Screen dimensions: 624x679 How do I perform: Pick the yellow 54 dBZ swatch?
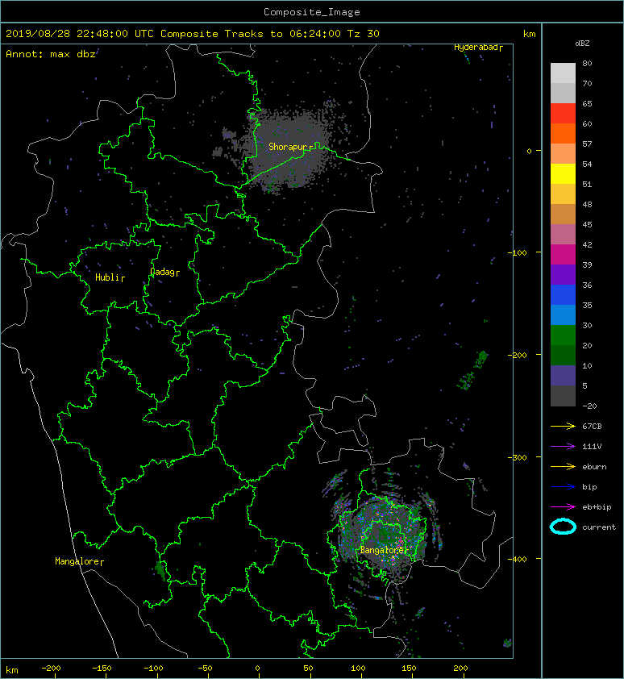[x=563, y=173]
